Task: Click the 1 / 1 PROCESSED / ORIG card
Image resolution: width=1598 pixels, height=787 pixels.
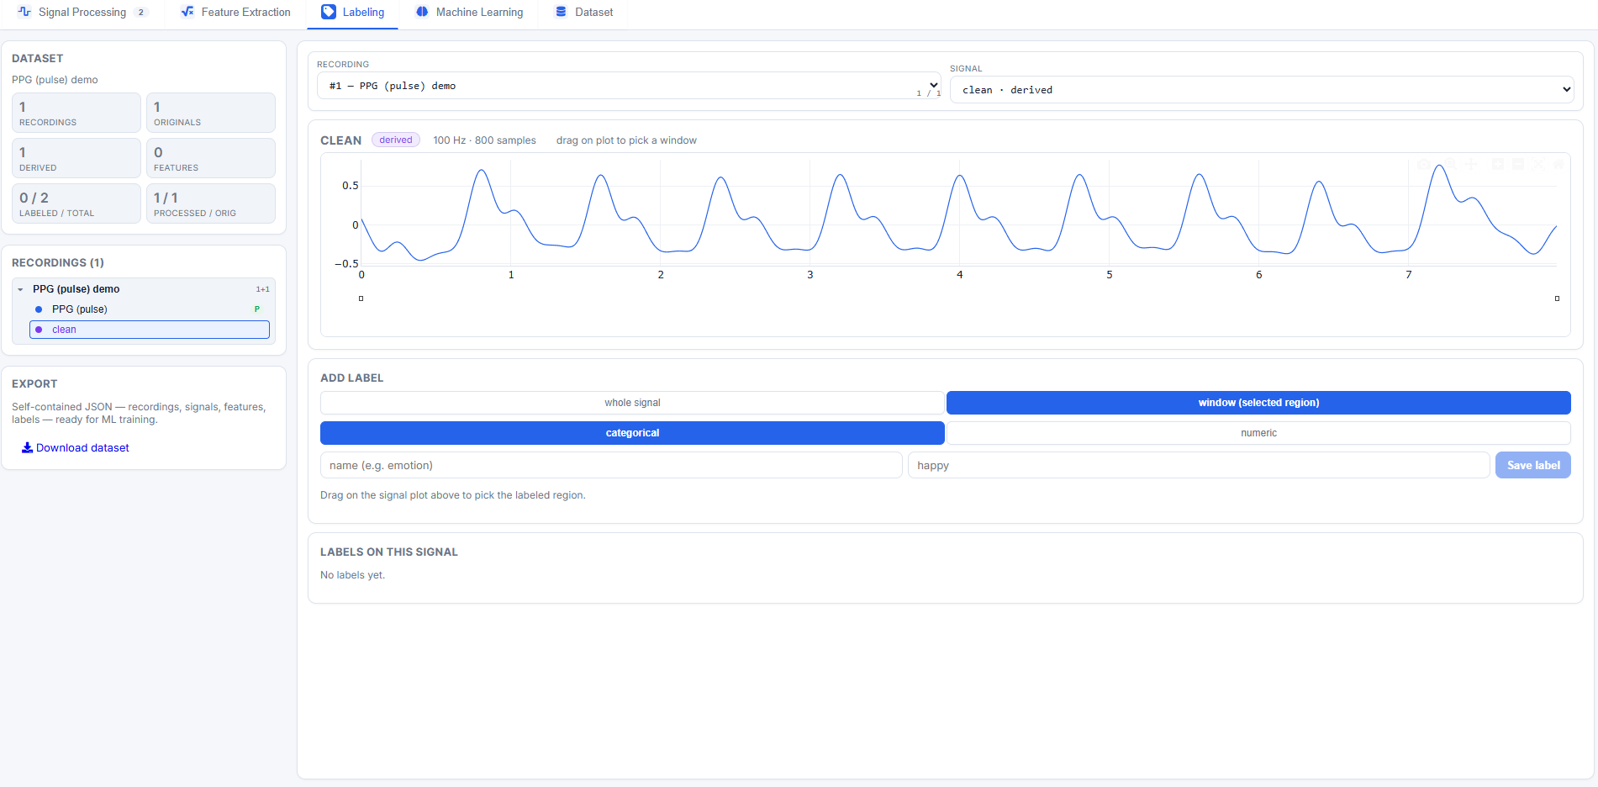Action: (211, 203)
